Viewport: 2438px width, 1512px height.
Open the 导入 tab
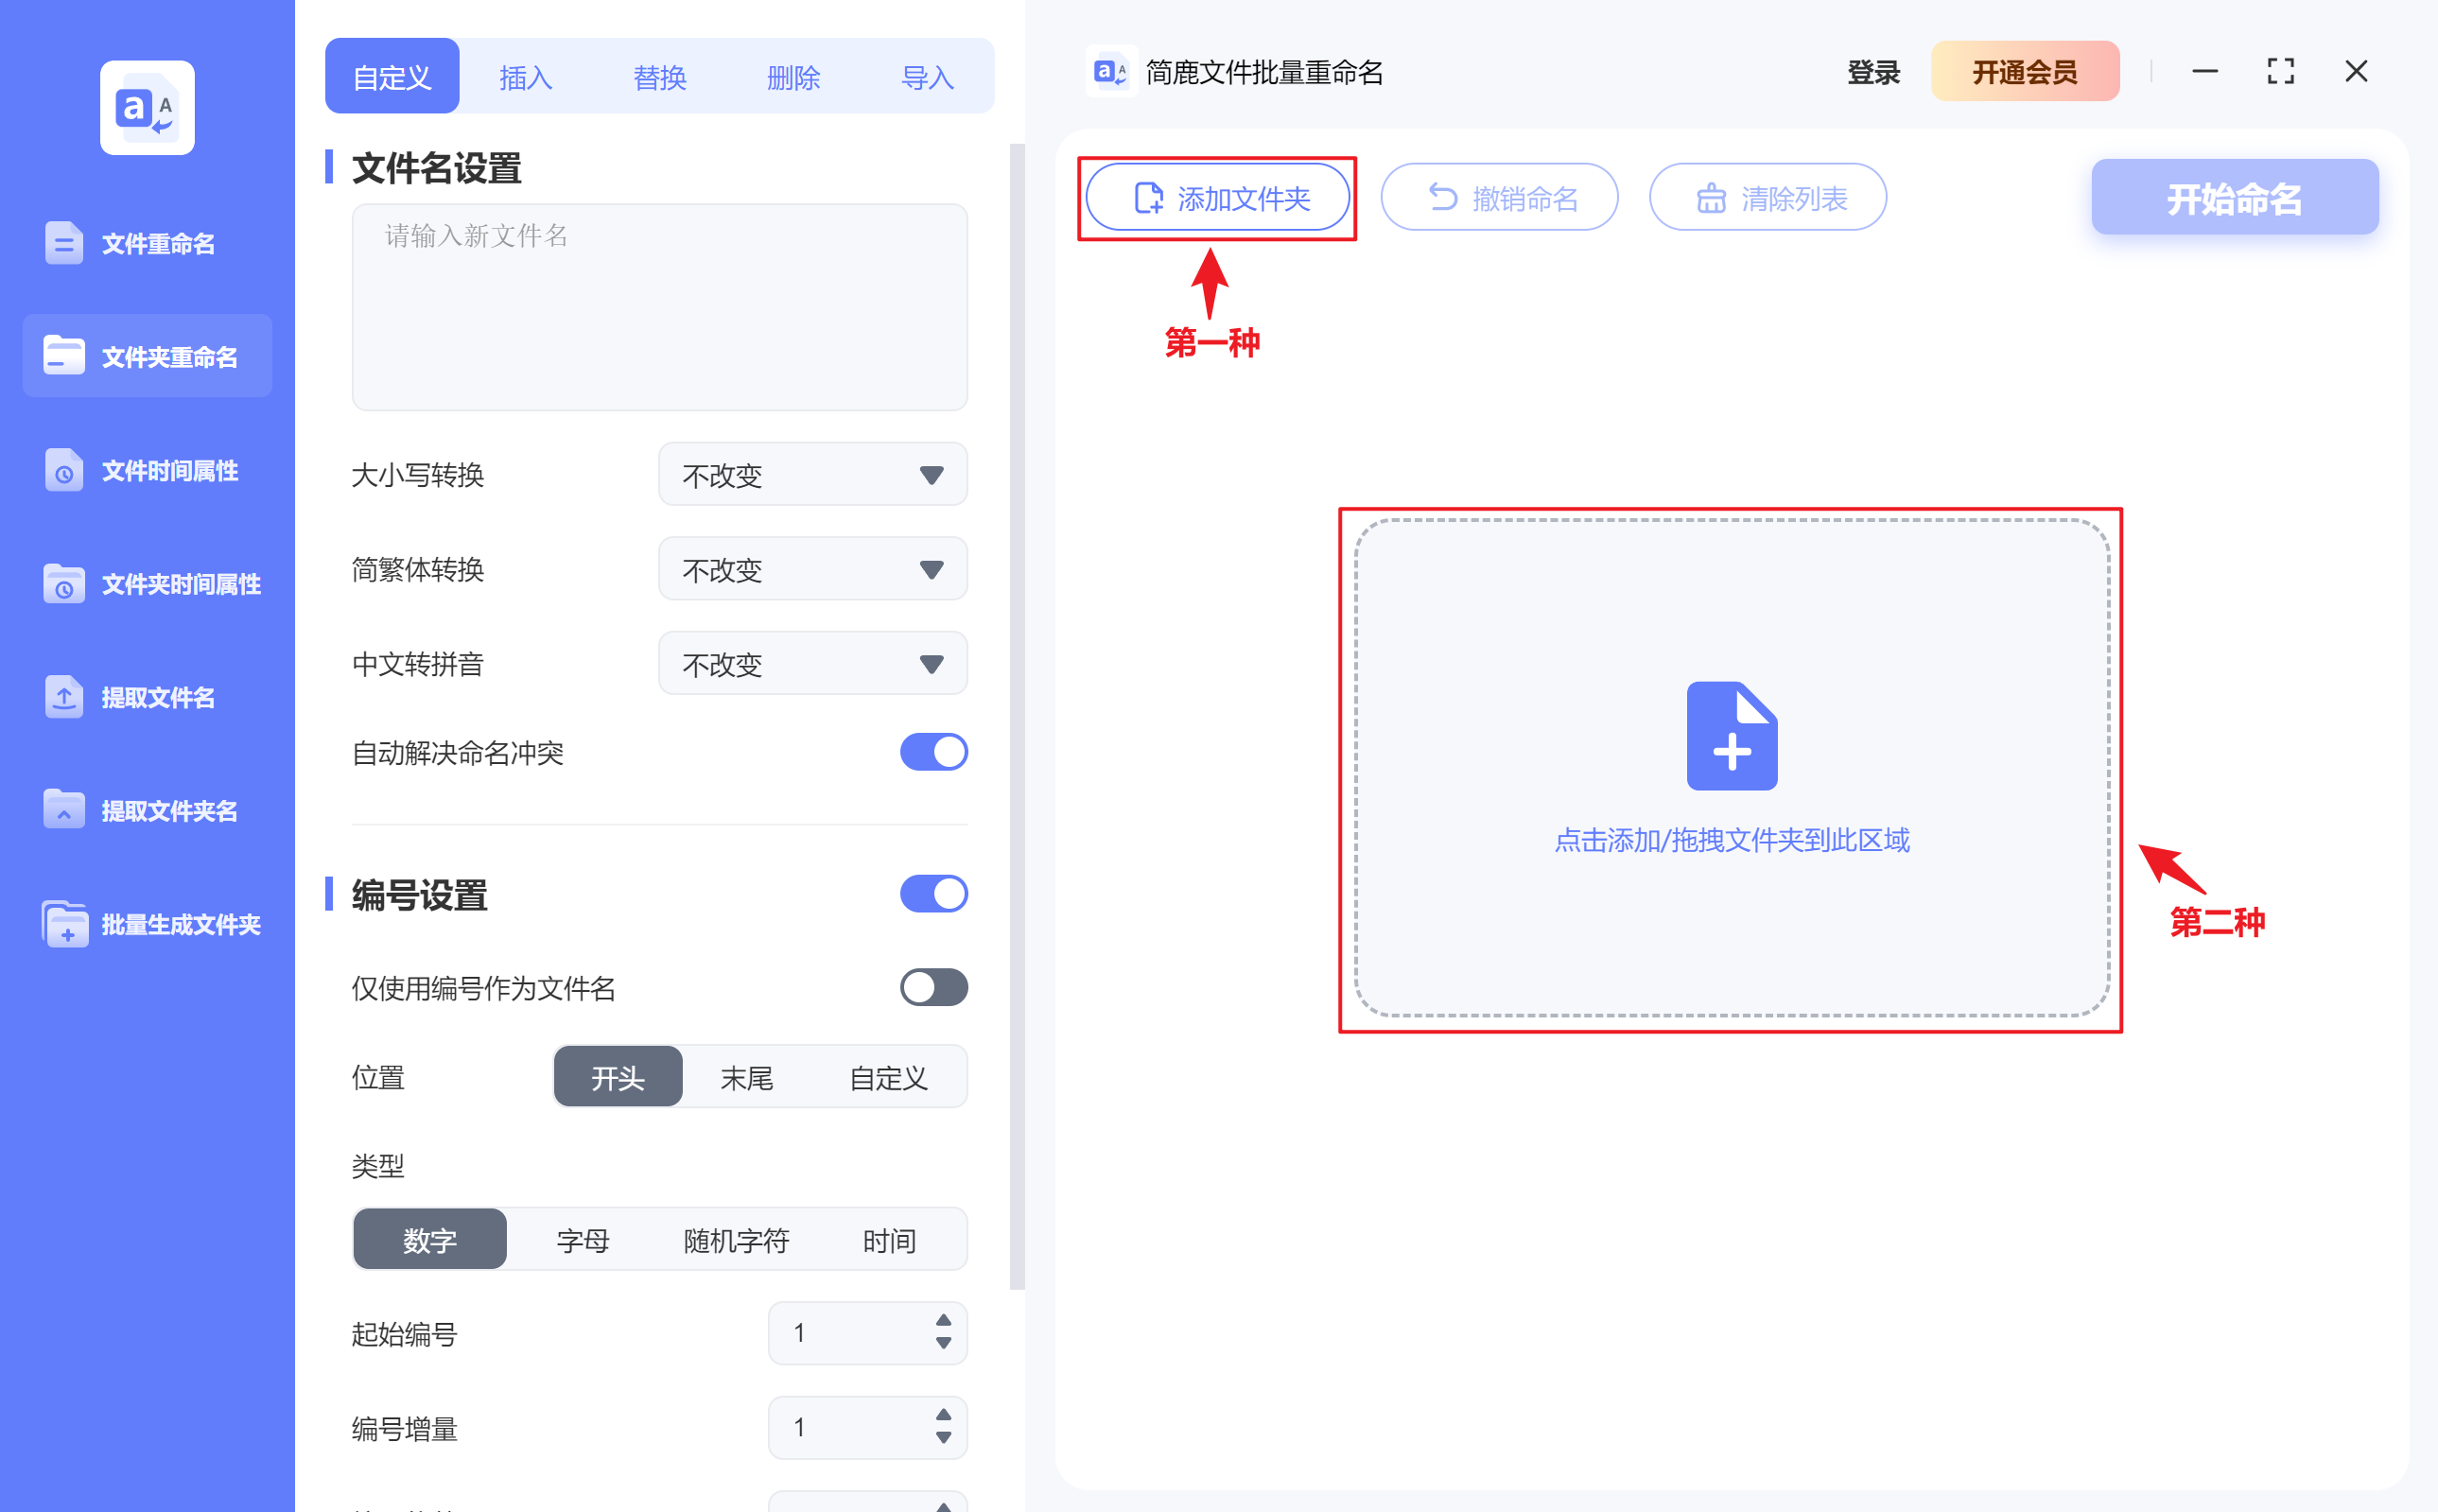tap(927, 76)
